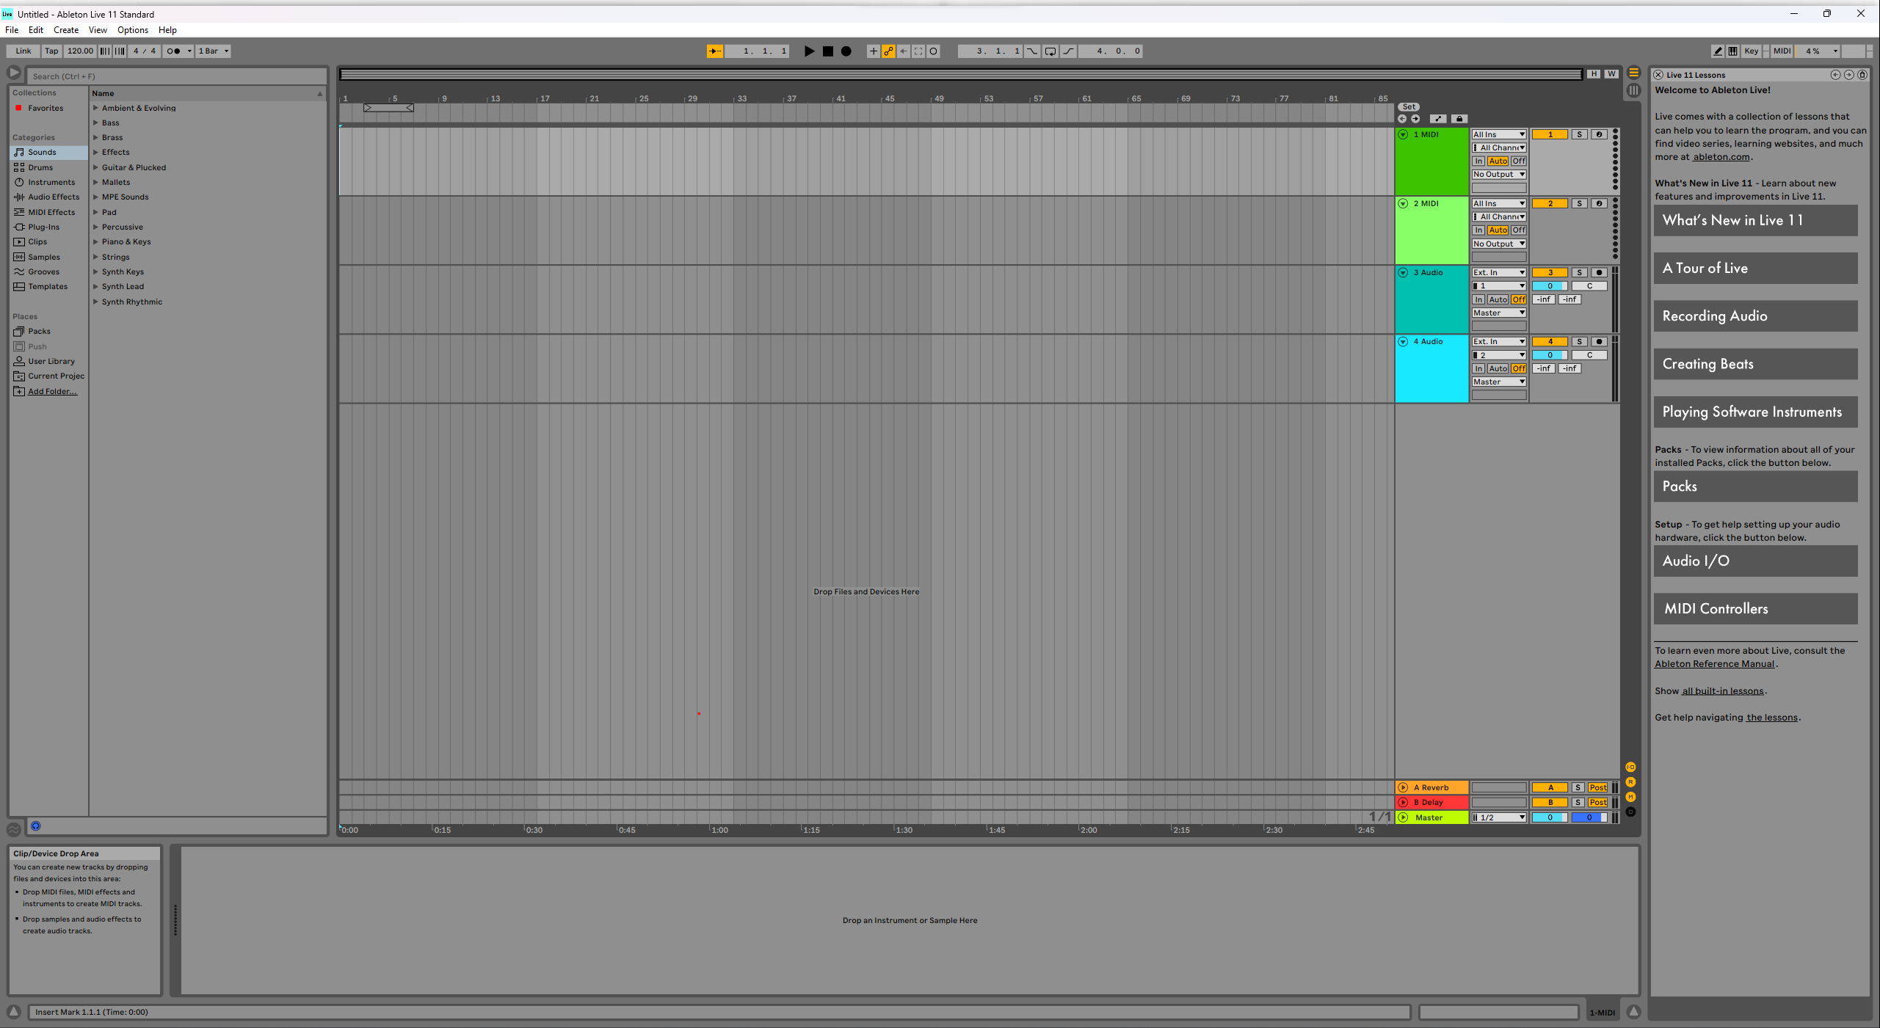Screen dimensions: 1880x1028
Task: Solo the 2 MIDI track
Action: coord(1579,204)
